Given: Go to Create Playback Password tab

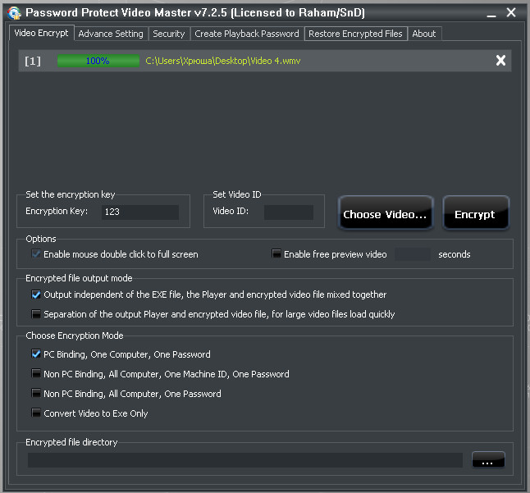Looking at the screenshot, I should coord(247,34).
